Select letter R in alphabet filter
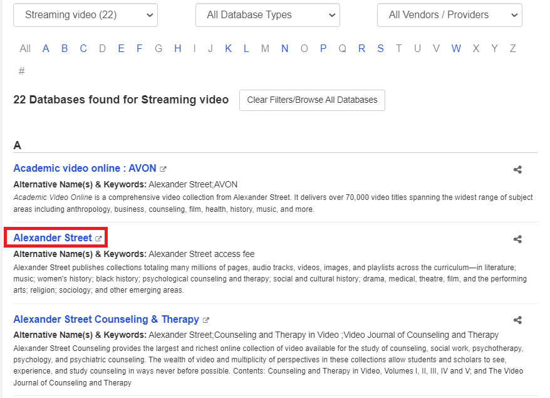550x398 pixels. pyautogui.click(x=361, y=48)
